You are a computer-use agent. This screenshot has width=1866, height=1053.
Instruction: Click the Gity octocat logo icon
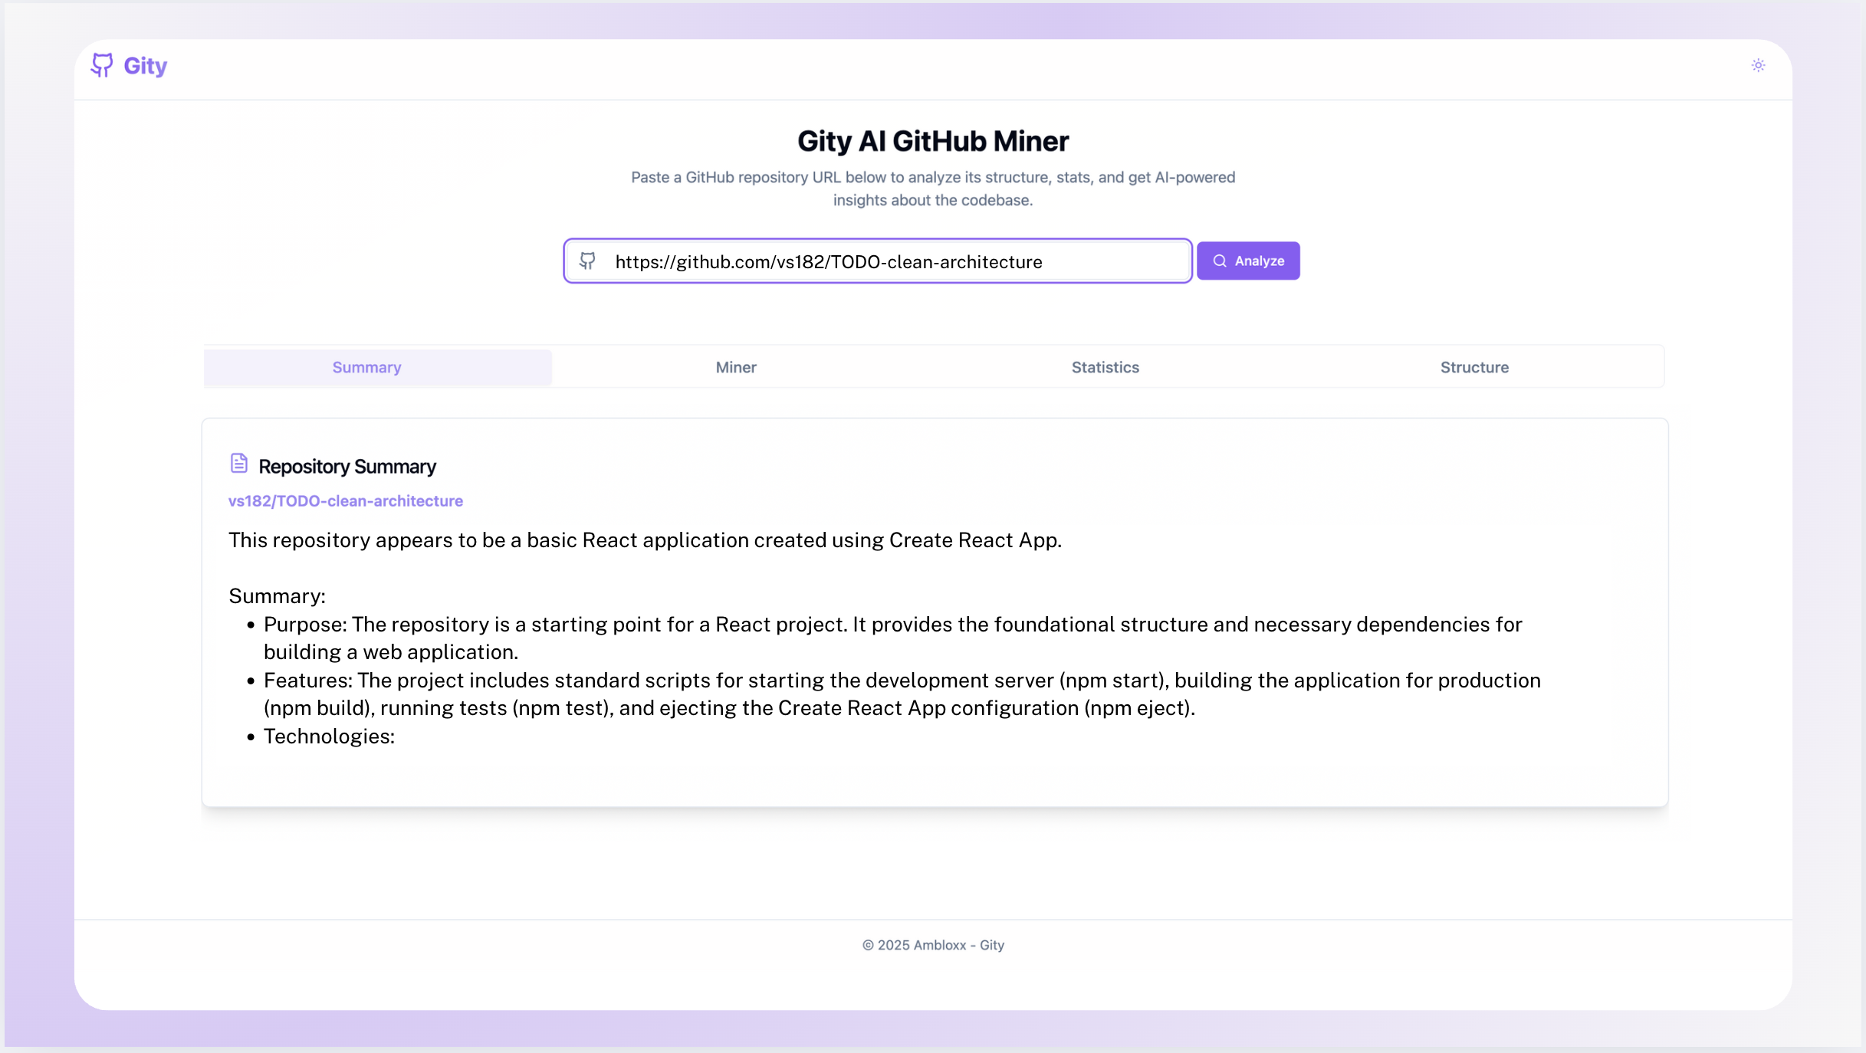(x=101, y=65)
